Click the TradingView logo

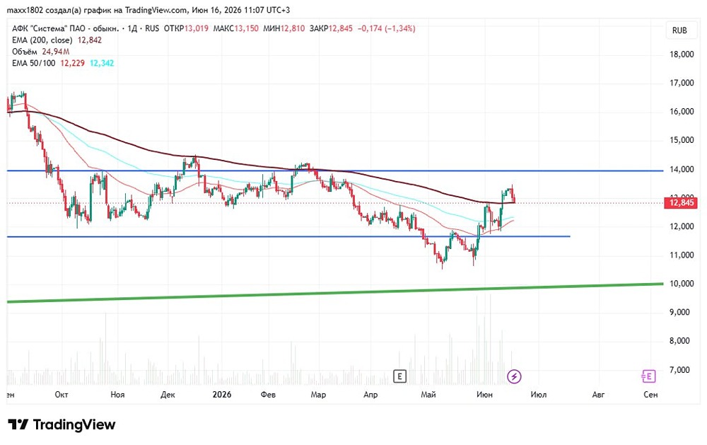[x=62, y=424]
